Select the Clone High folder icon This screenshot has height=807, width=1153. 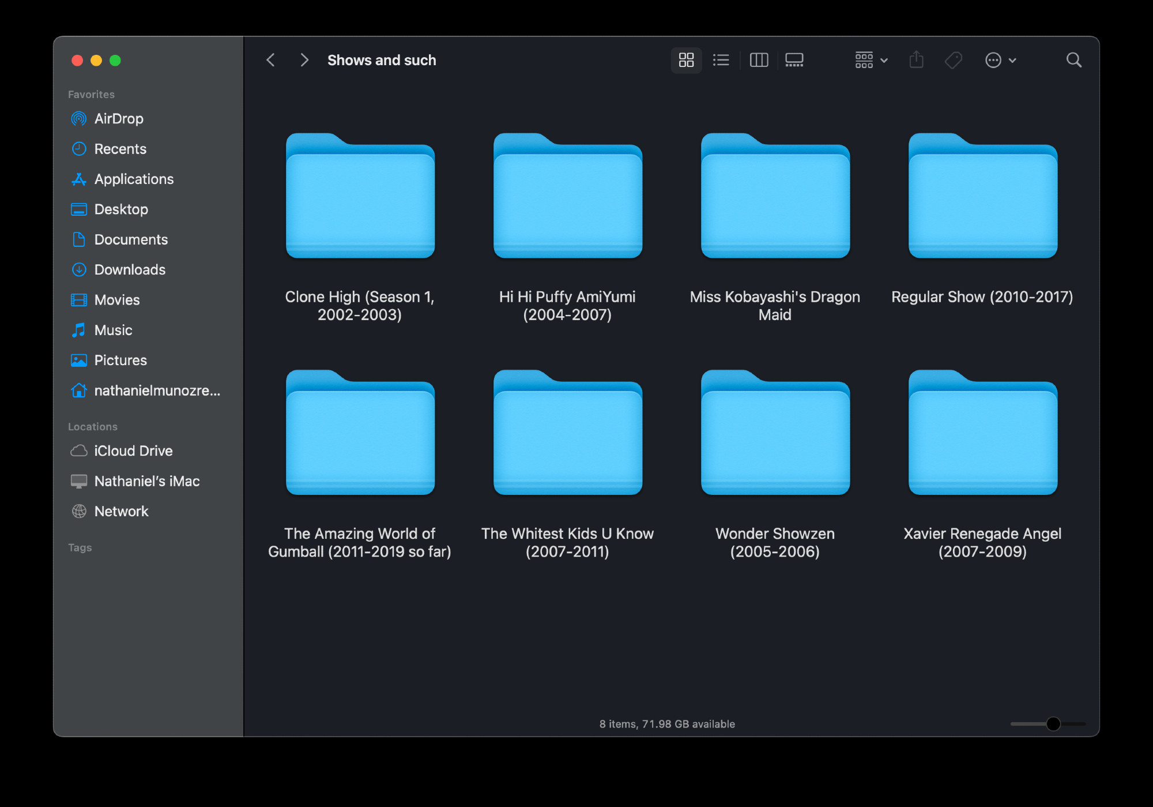point(360,196)
